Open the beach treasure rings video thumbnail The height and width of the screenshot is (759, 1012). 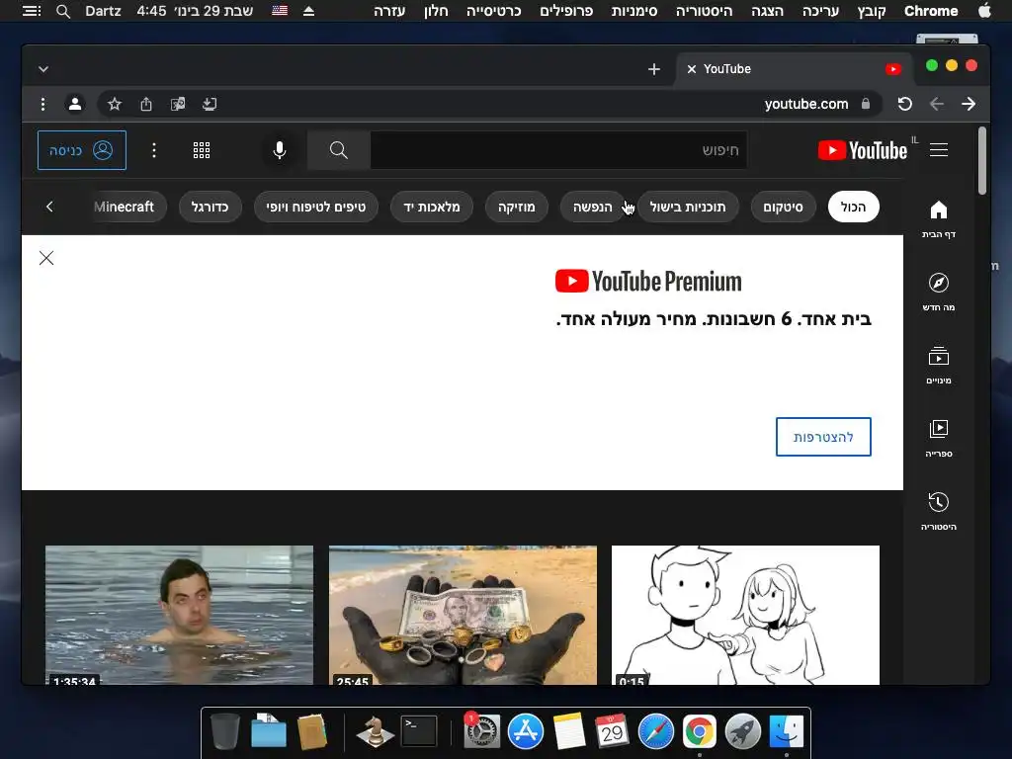463,615
